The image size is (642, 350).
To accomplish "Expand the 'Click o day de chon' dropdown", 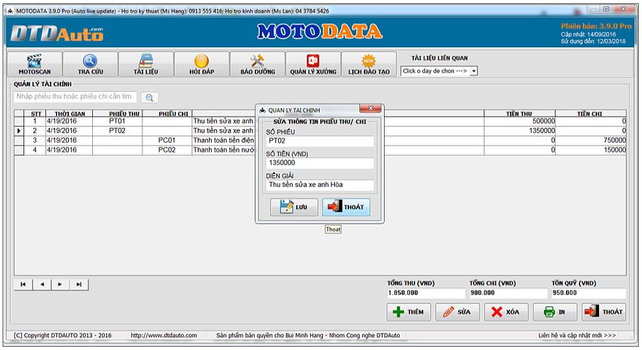I will (474, 71).
